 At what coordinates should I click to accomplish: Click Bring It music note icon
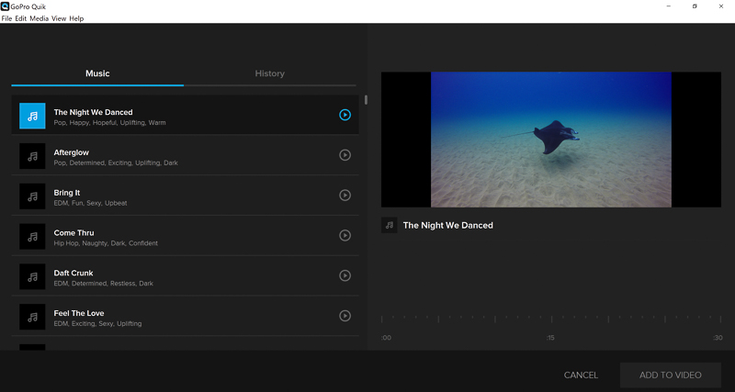(x=32, y=196)
